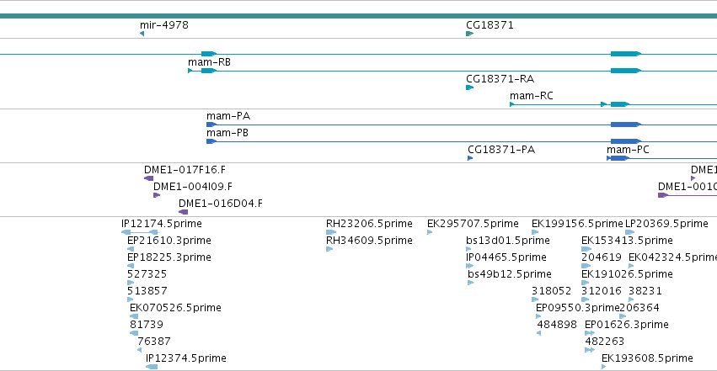Click the teal chromosome overview bar
Viewport: 717px width, 371px height.
click(359, 16)
